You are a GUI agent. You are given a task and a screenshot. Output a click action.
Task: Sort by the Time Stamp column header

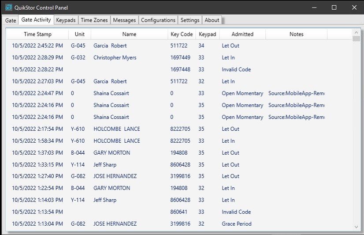37,34
